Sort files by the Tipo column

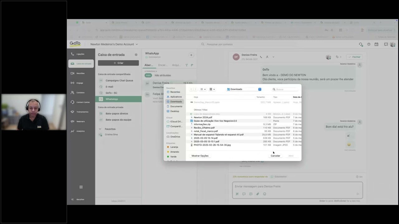[275, 97]
